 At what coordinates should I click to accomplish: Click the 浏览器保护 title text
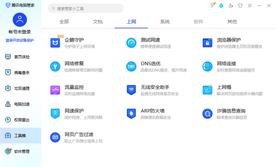(x=229, y=40)
